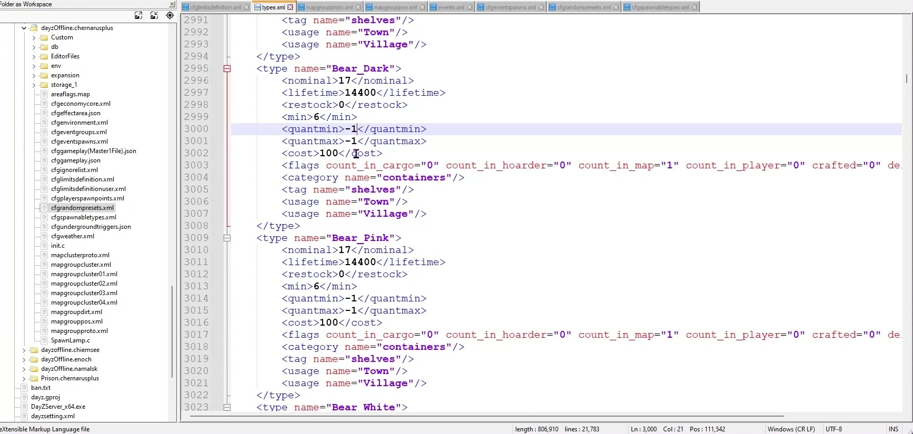Expand the EditorFiles folder

coord(34,56)
